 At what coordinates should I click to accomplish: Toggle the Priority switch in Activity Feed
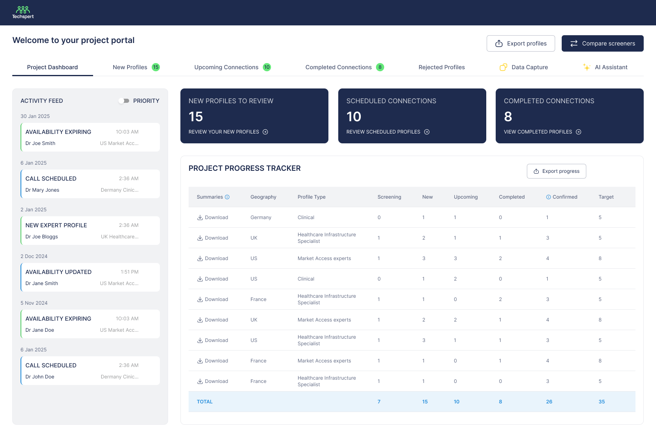[124, 101]
